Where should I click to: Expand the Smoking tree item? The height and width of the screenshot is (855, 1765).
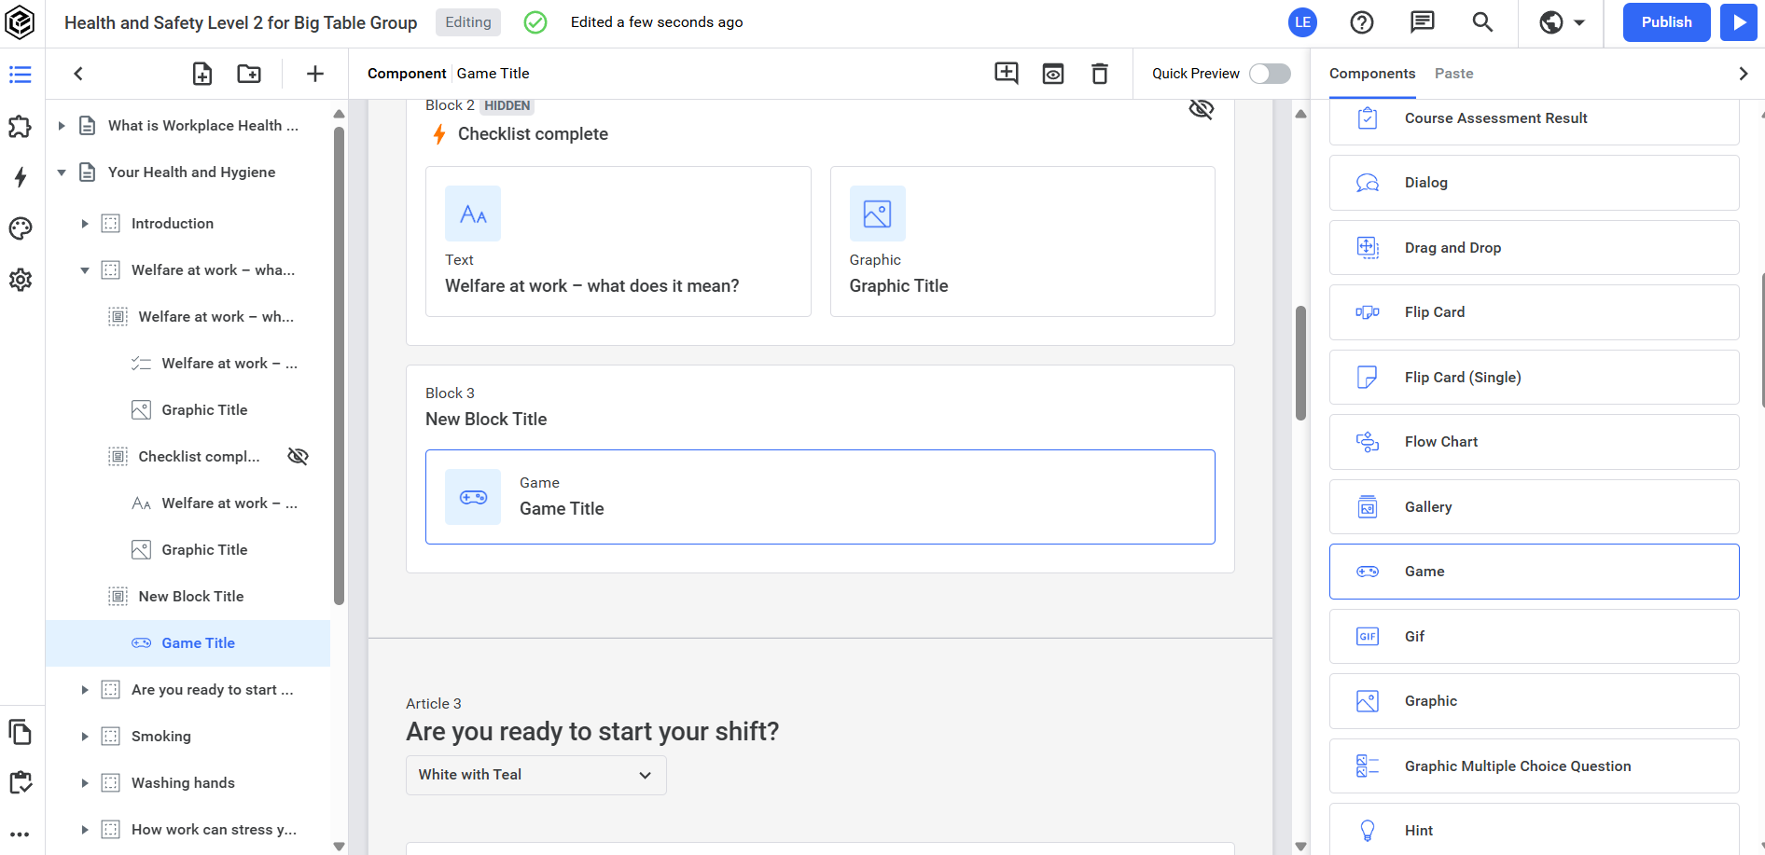(85, 737)
